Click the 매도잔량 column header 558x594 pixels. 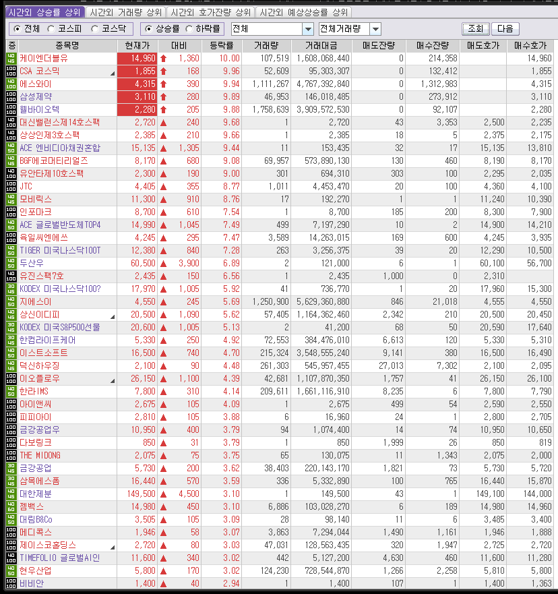[x=379, y=46]
